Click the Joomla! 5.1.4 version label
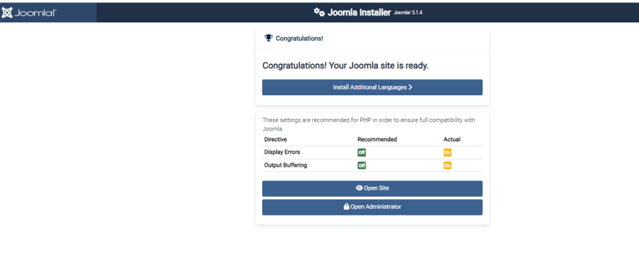This screenshot has height=264, width=639. pyautogui.click(x=408, y=12)
